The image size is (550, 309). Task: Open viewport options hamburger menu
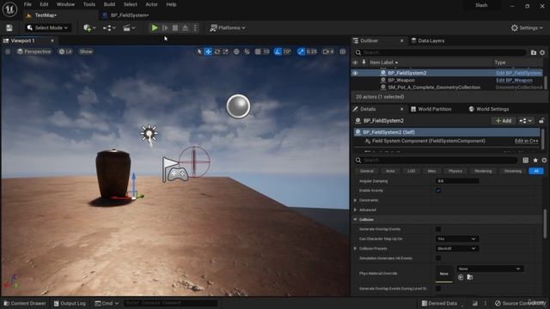pos(8,51)
